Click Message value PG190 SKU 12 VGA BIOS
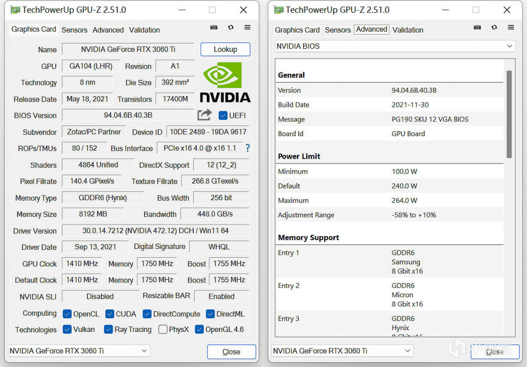The image size is (527, 367). pyautogui.click(x=430, y=119)
